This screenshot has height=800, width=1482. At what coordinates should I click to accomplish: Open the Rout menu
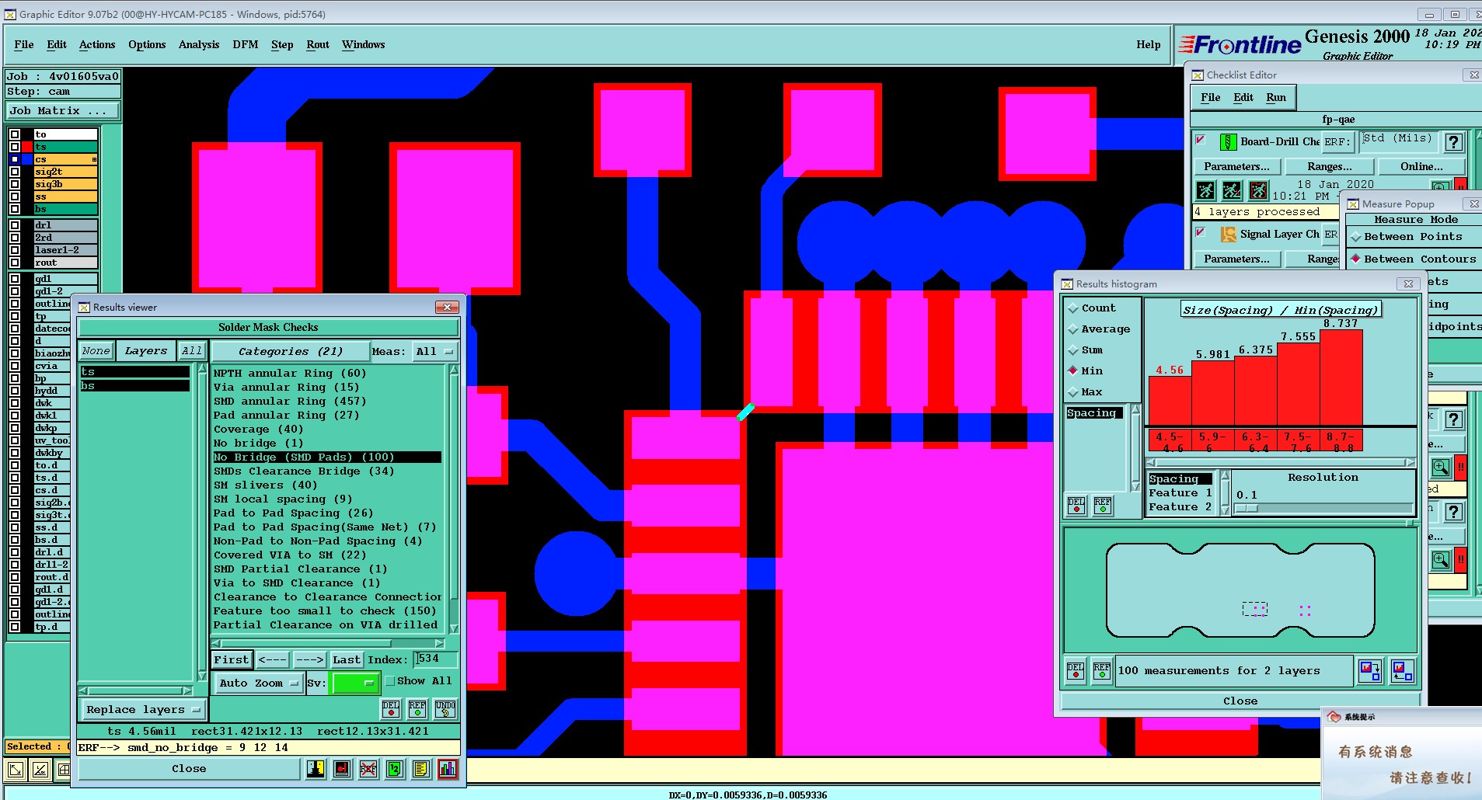click(x=318, y=44)
